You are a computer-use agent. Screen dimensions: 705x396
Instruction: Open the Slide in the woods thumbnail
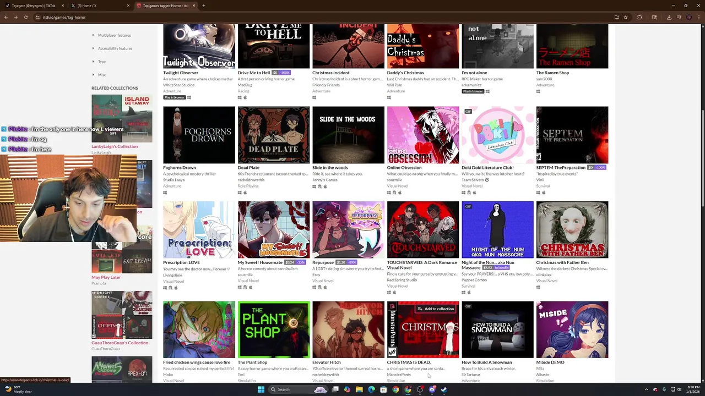tap(348, 135)
